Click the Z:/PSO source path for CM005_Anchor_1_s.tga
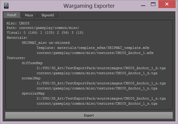Image resolution: width=178 pixels, height=124 pixels. click(x=101, y=98)
